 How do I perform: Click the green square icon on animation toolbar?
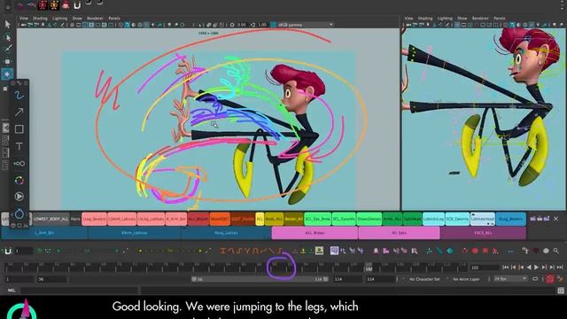click(x=319, y=250)
